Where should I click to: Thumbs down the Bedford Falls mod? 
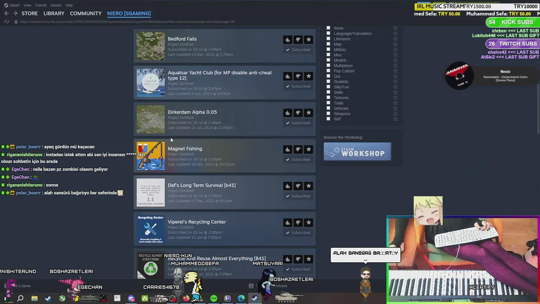point(298,40)
